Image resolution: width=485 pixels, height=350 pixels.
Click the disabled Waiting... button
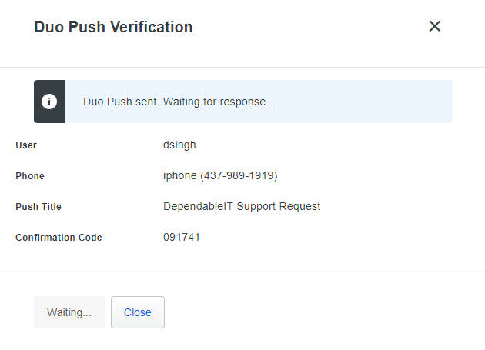[69, 312]
